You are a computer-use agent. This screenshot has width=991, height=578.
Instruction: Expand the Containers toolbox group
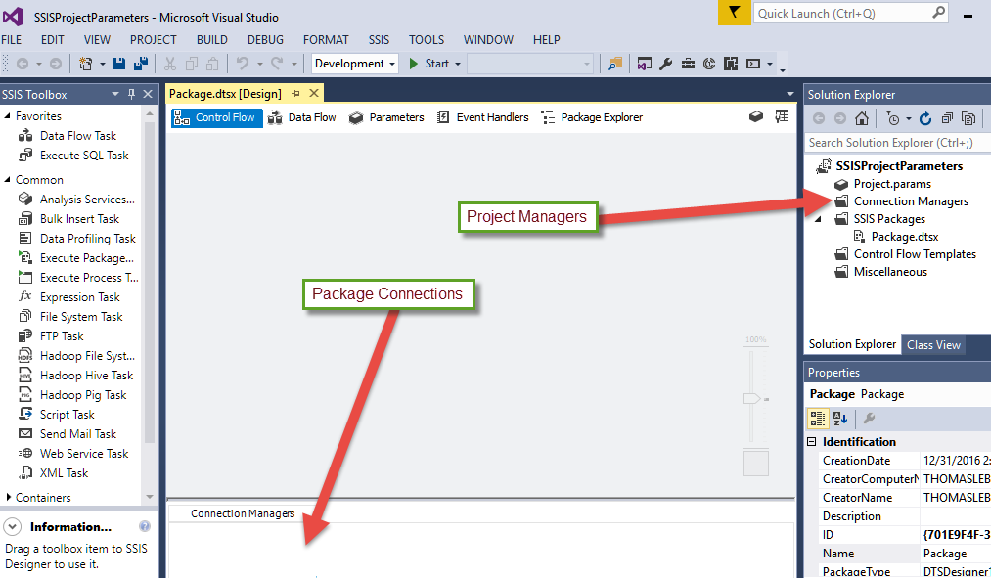pos(8,497)
